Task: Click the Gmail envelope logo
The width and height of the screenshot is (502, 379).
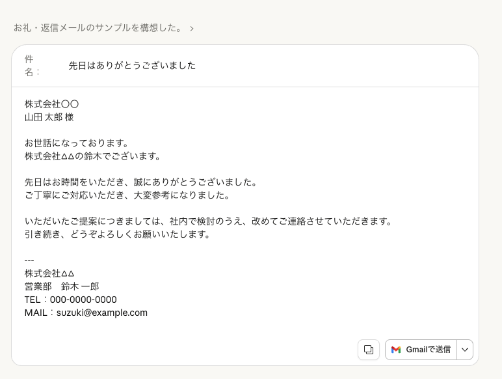Action: coord(396,350)
